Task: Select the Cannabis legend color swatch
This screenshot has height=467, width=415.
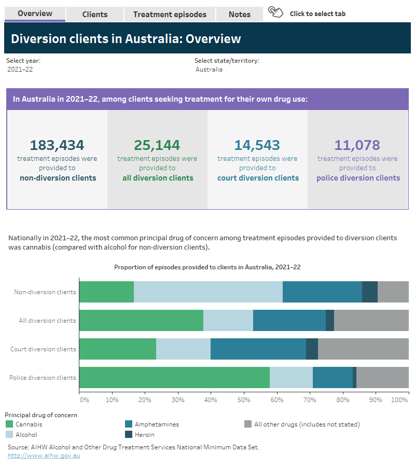Action: click(x=8, y=424)
